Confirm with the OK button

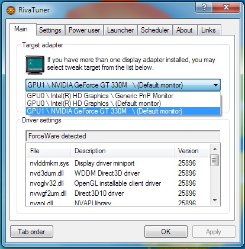tap(166, 232)
